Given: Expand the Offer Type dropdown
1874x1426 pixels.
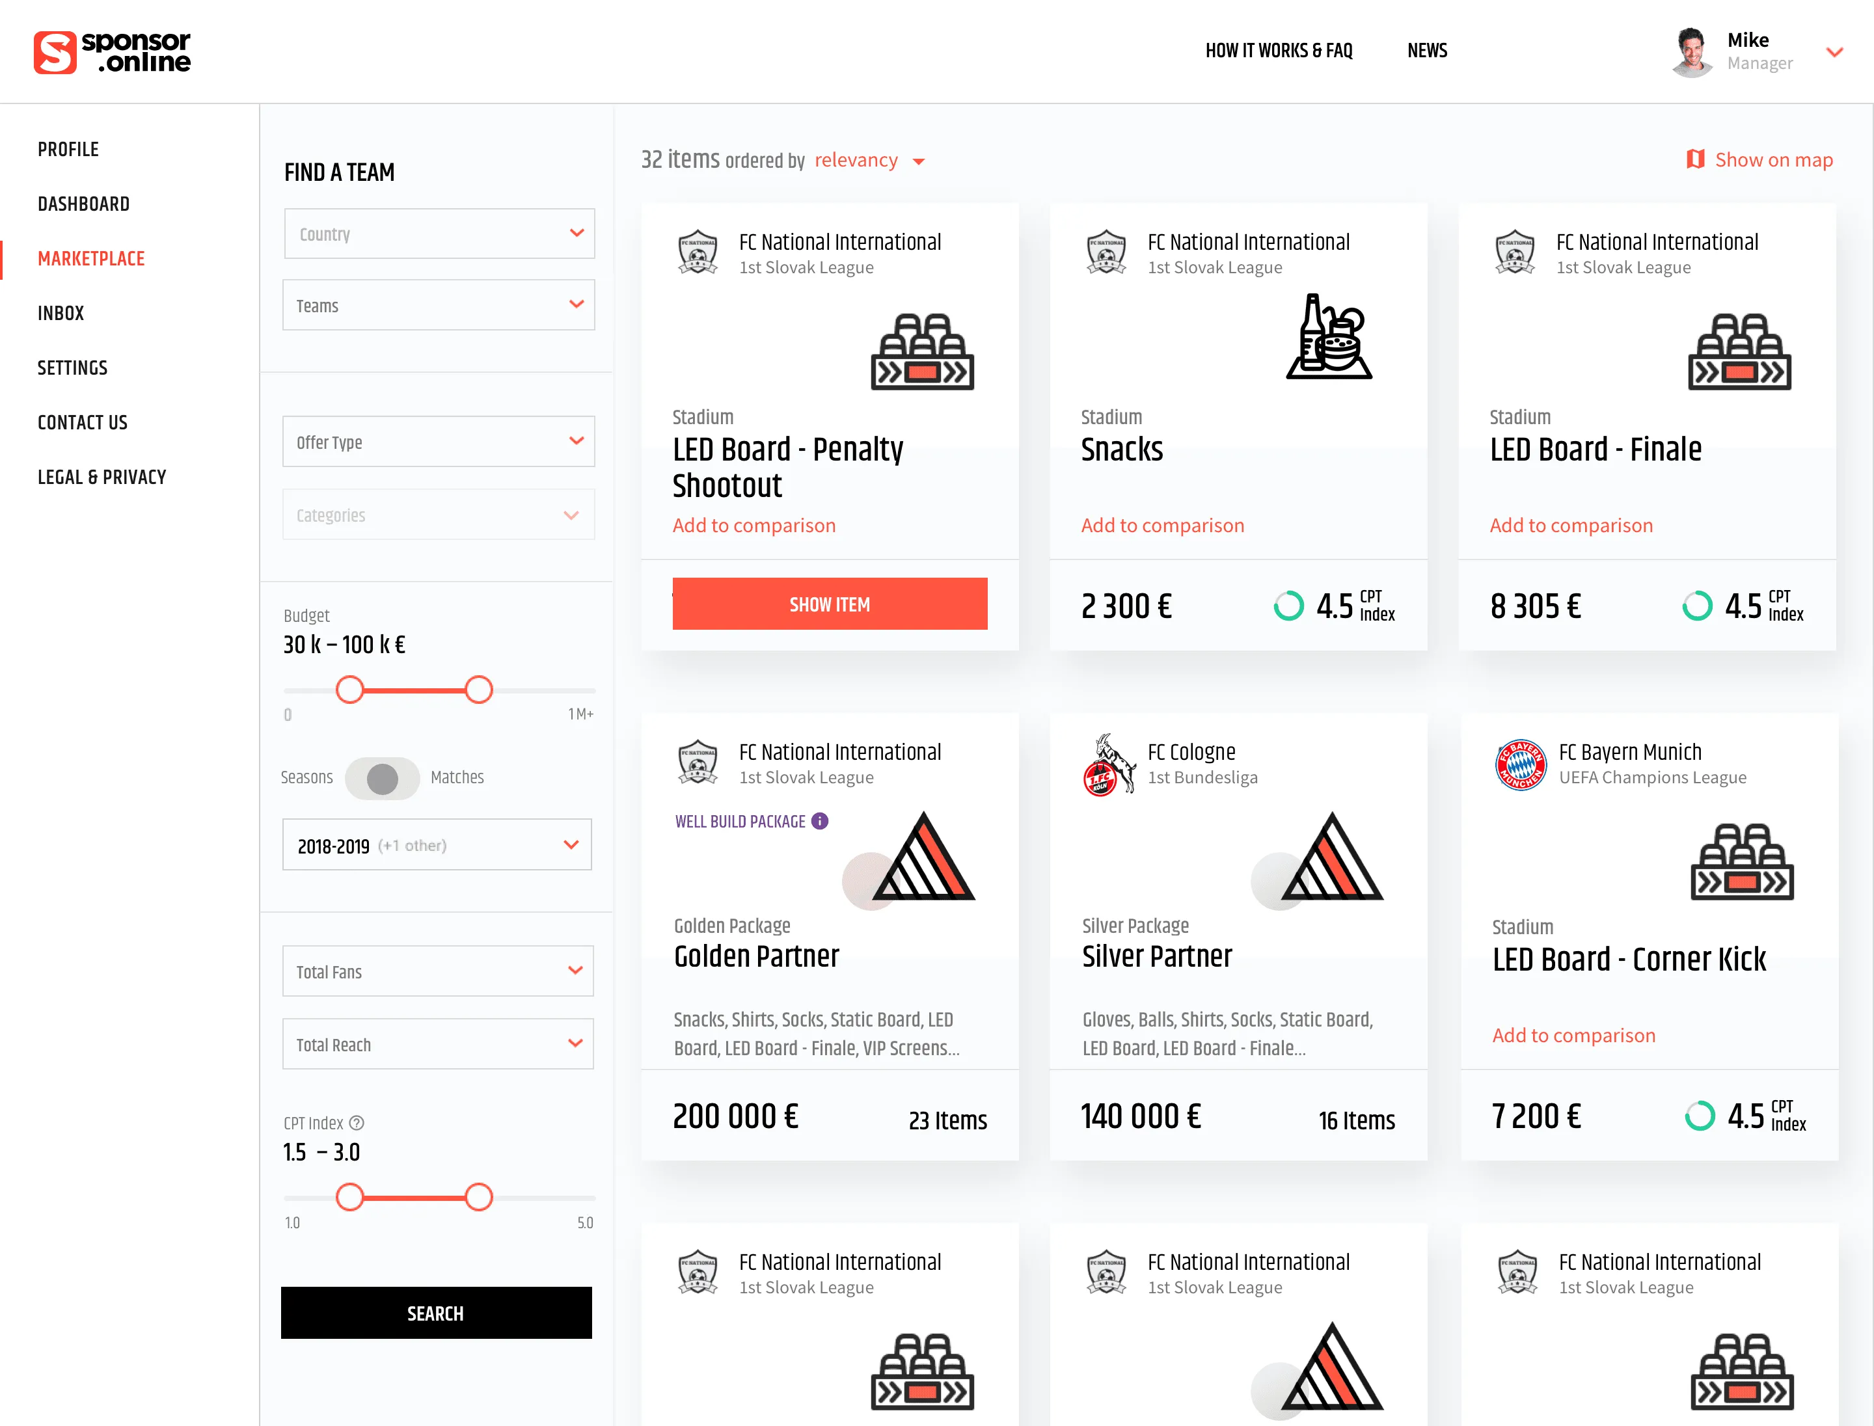Looking at the screenshot, I should pos(439,441).
